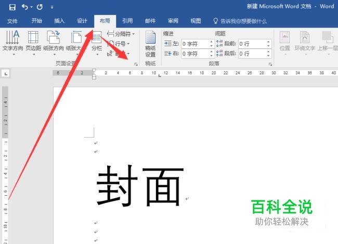Open 位置 position options
338x244 pixels.
(x=285, y=43)
